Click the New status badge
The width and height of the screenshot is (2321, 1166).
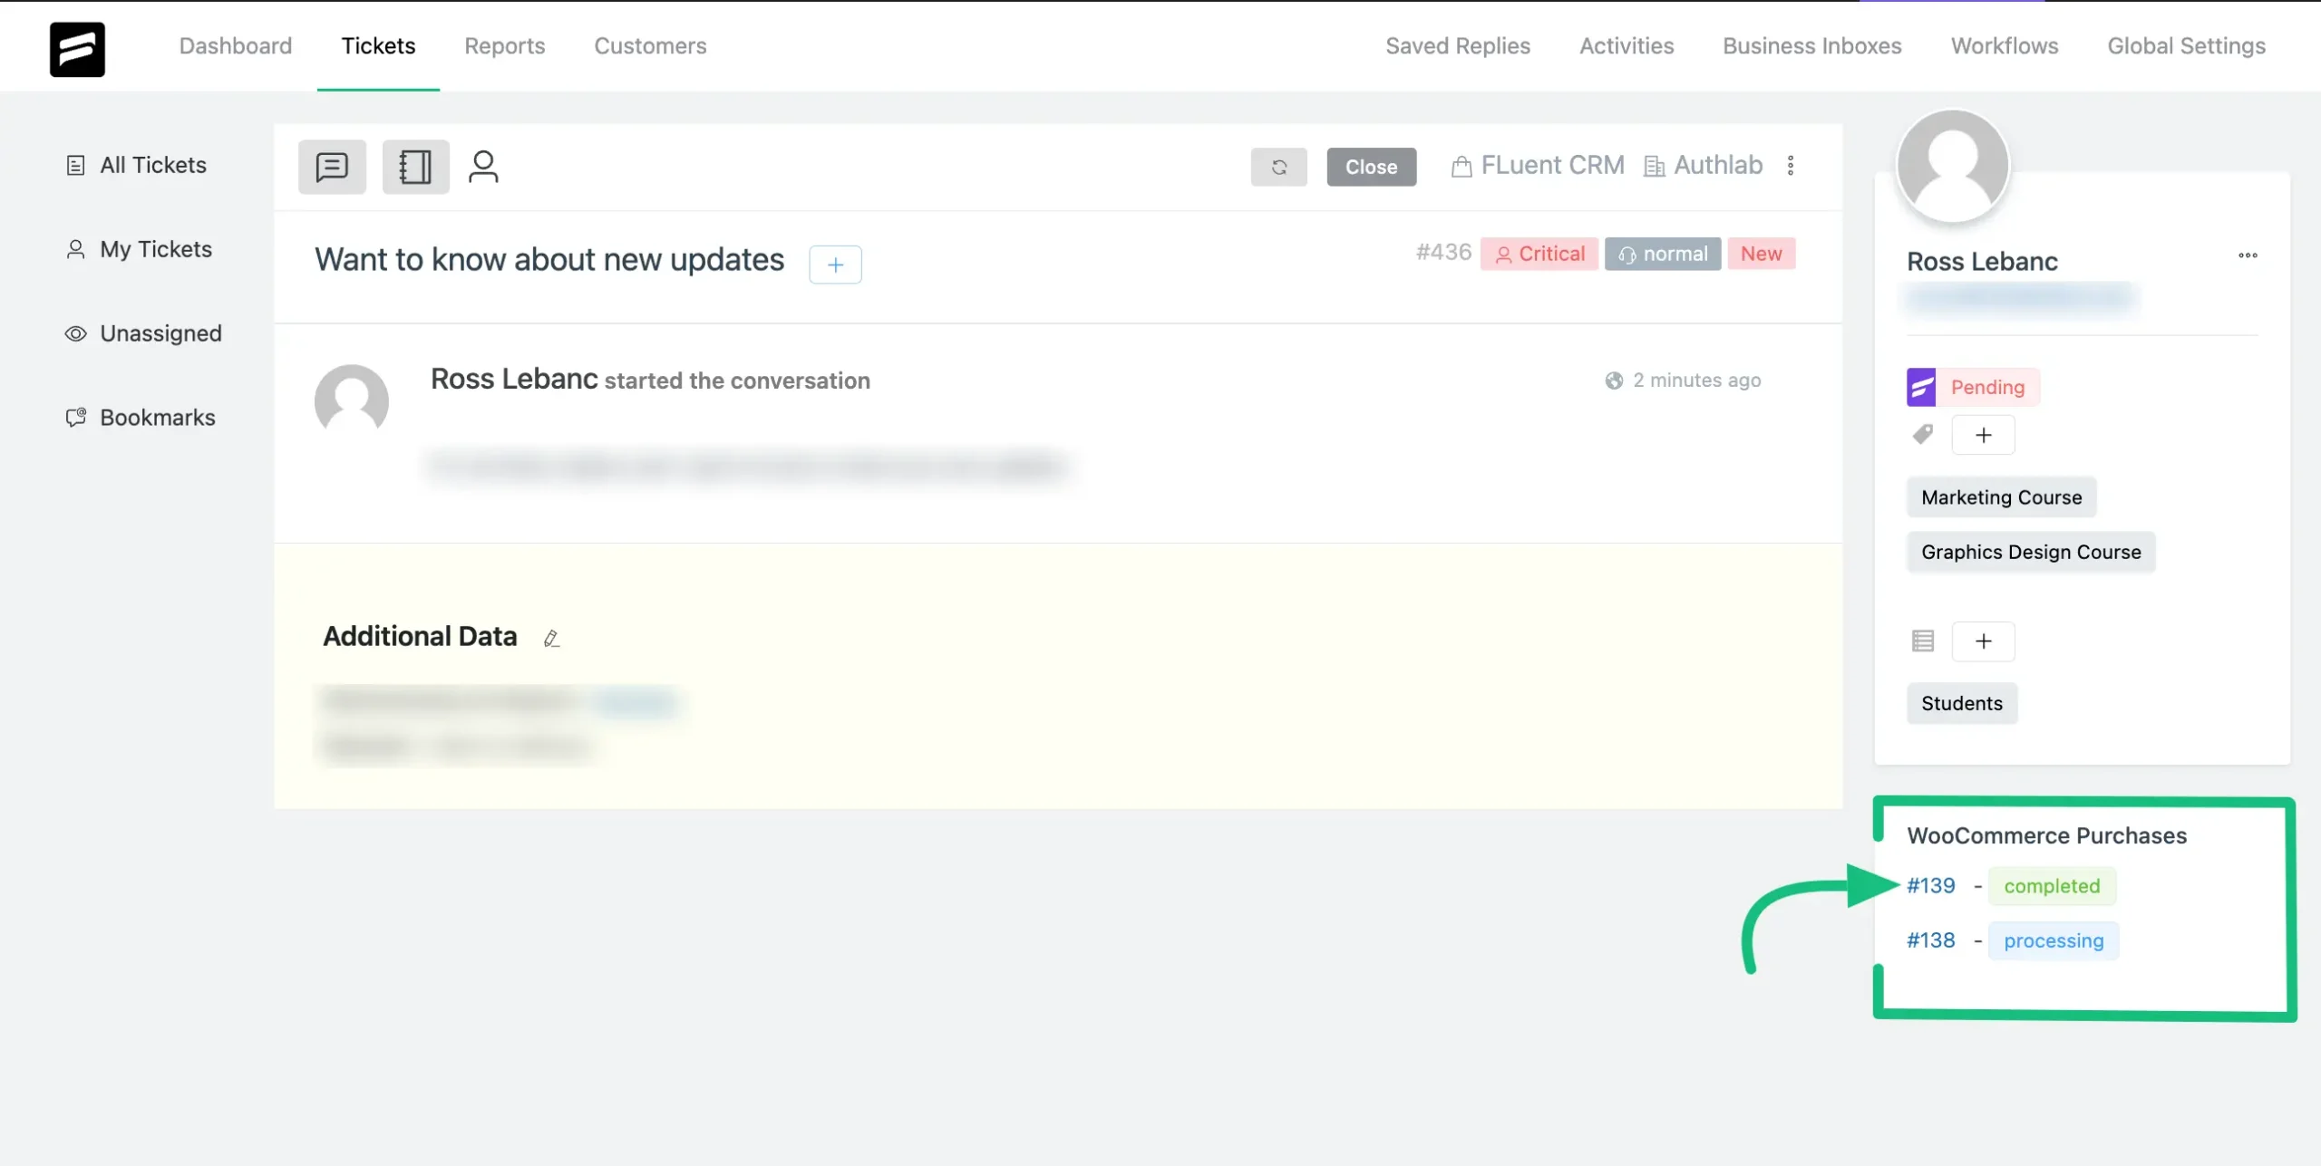coord(1761,254)
